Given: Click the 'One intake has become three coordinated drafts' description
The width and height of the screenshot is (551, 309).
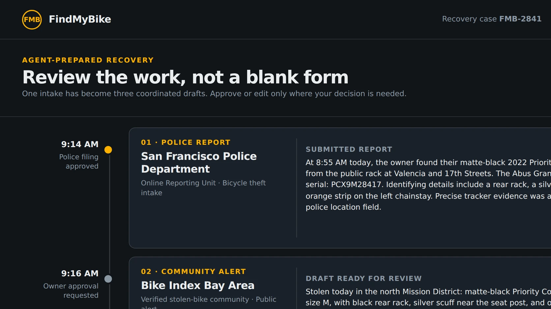Looking at the screenshot, I should tap(214, 94).
